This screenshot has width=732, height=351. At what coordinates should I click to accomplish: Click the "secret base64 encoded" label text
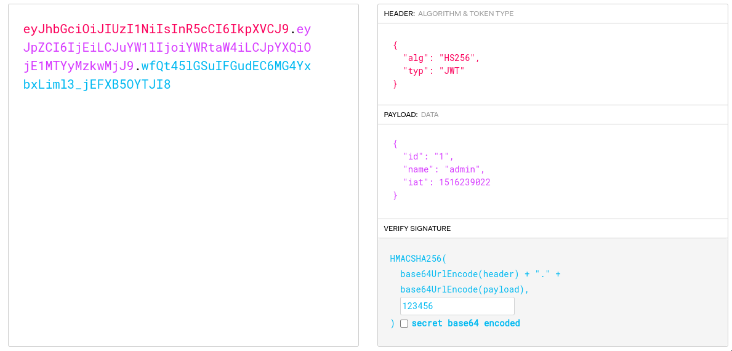point(465,323)
